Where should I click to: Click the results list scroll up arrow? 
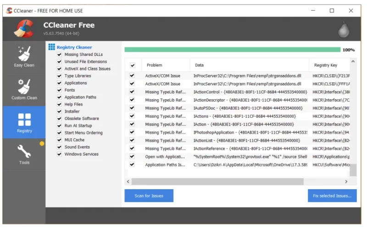(x=353, y=61)
